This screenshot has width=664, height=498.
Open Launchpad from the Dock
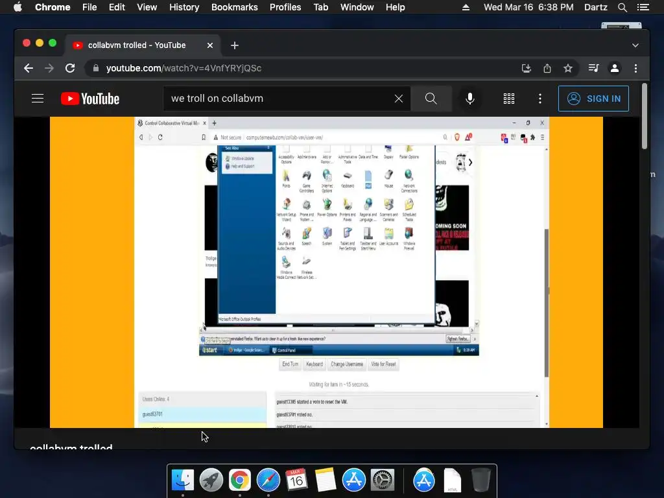pos(211,480)
